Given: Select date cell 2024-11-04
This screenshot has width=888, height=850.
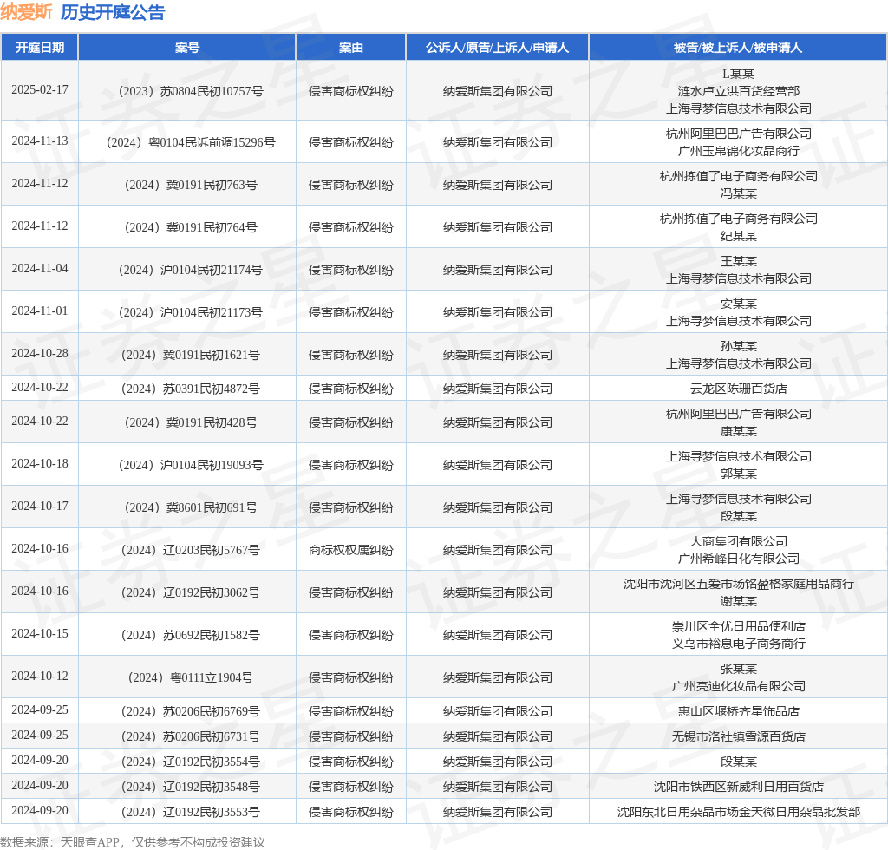Looking at the screenshot, I should coord(40,268).
